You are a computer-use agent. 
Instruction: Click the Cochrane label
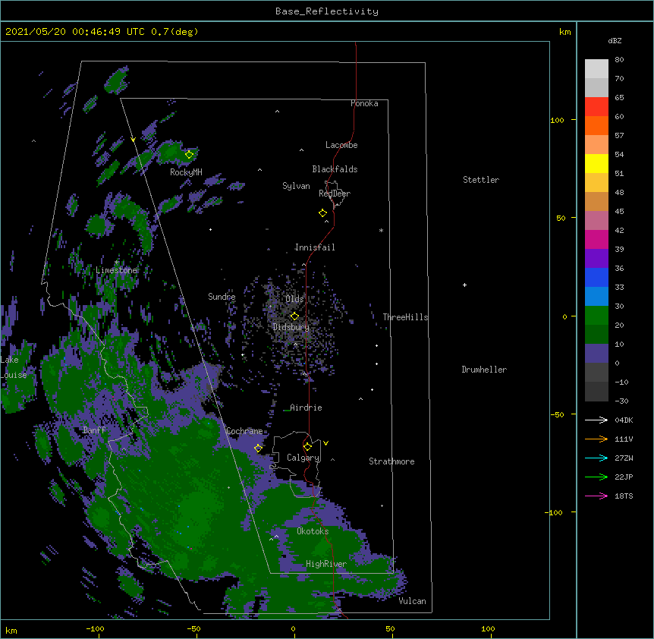(244, 431)
